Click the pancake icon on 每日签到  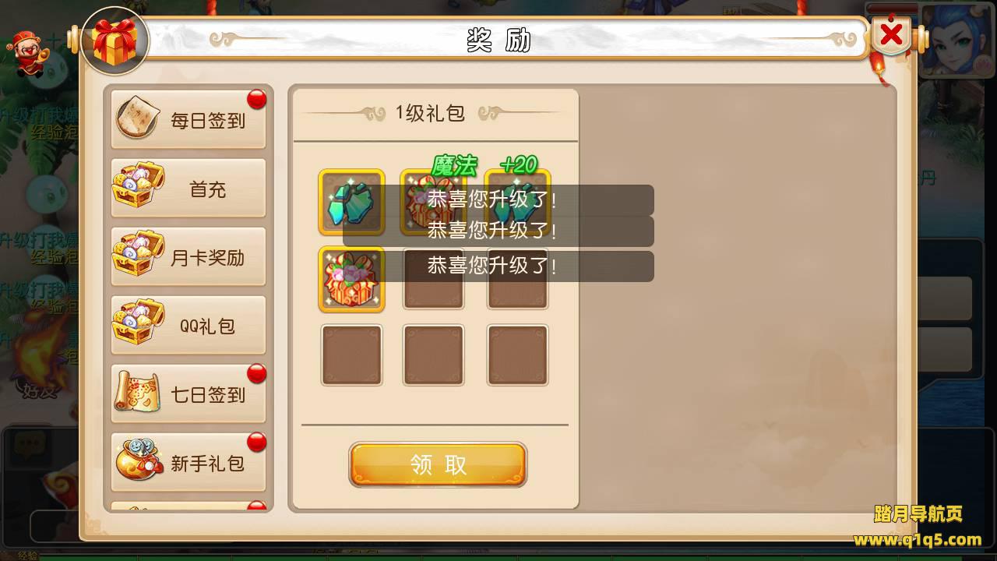pyautogui.click(x=139, y=117)
